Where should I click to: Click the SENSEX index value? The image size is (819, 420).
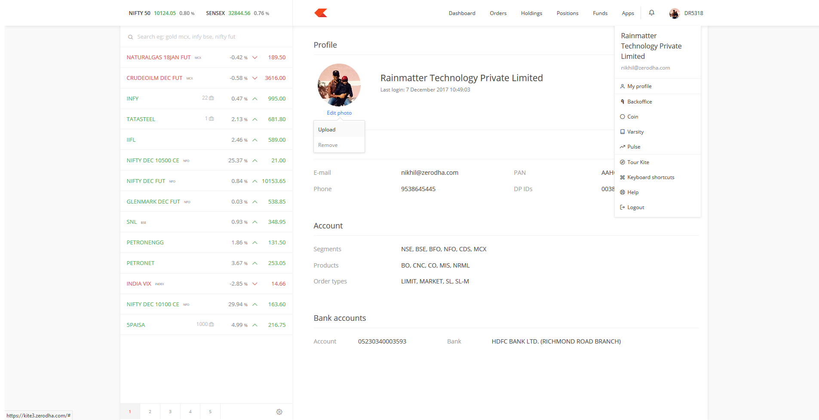(x=239, y=13)
